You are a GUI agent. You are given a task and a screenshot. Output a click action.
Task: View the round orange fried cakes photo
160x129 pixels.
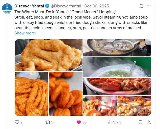tap(65, 94)
